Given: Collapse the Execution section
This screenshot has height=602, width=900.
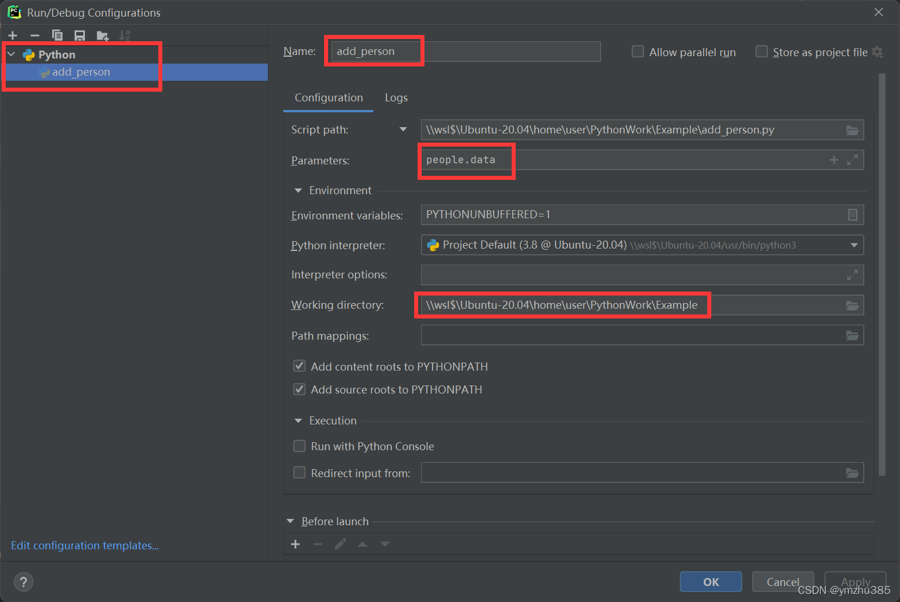Looking at the screenshot, I should coord(298,420).
